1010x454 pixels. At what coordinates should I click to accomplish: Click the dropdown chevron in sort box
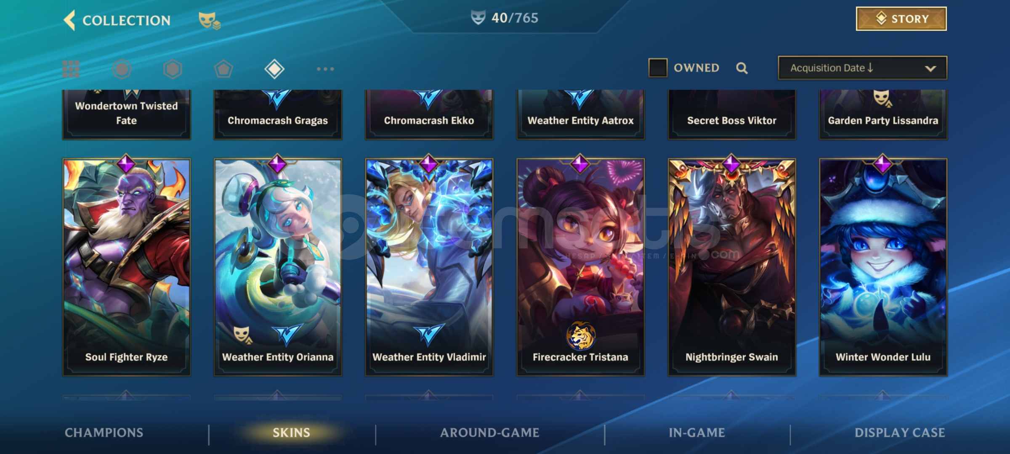pos(930,69)
